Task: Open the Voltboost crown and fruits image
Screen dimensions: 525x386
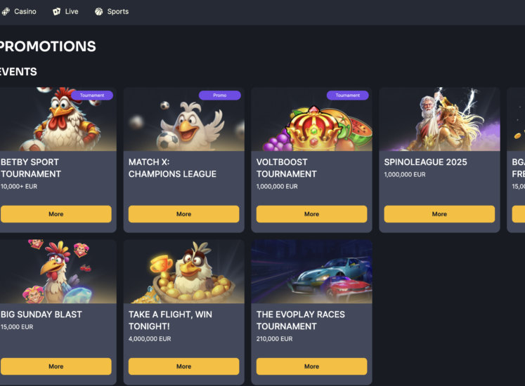Action: (312, 119)
